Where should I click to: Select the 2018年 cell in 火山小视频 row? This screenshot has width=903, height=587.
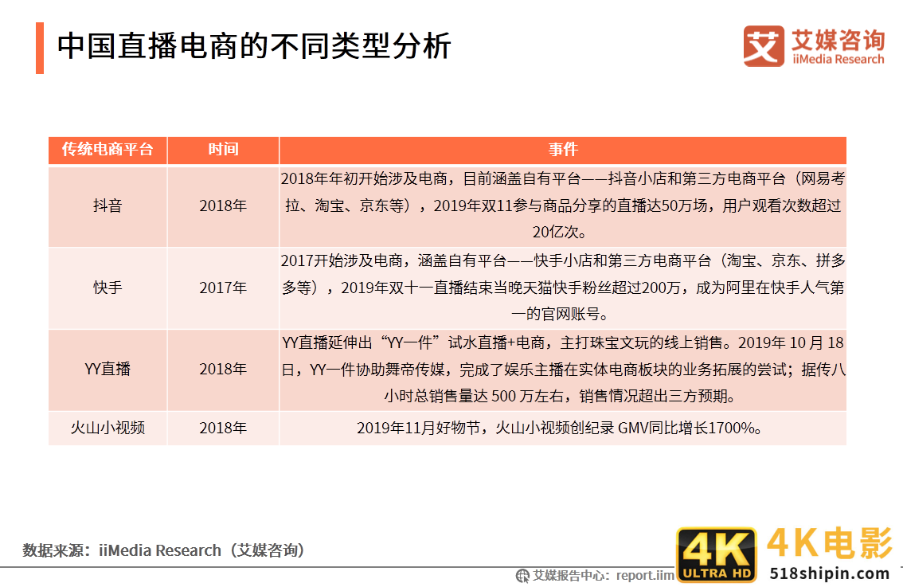223,428
